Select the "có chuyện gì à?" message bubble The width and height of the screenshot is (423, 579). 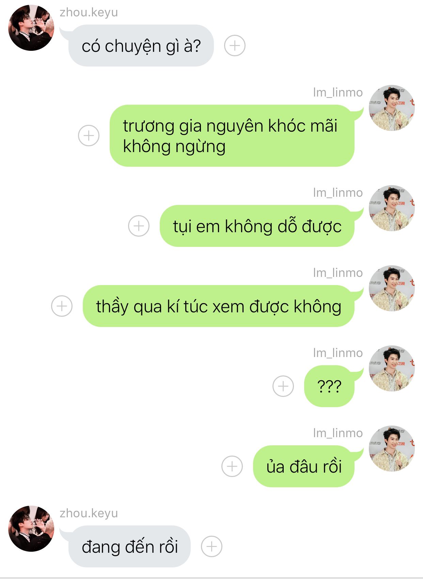141,45
